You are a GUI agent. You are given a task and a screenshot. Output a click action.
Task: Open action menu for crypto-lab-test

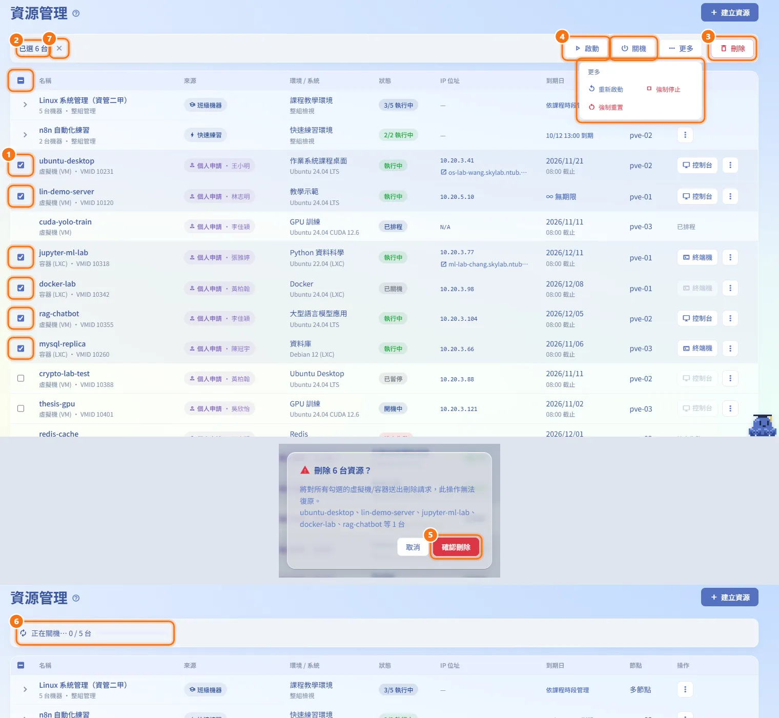pyautogui.click(x=730, y=378)
